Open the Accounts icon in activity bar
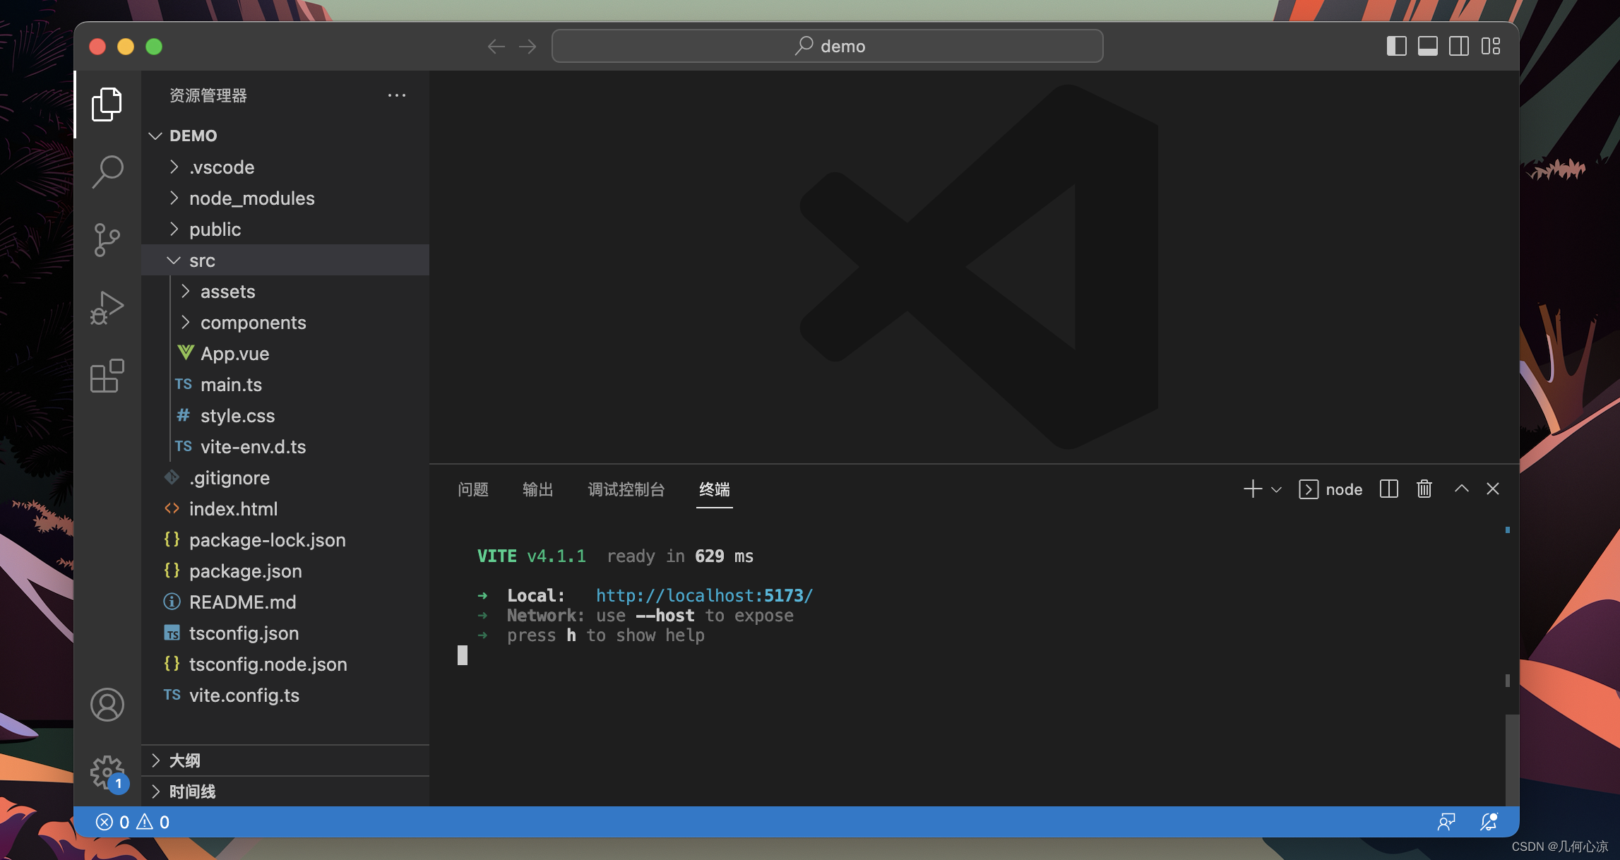 [x=107, y=705]
